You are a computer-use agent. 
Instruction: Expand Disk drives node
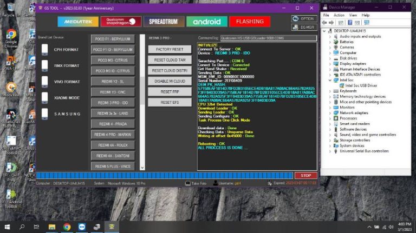(330, 58)
